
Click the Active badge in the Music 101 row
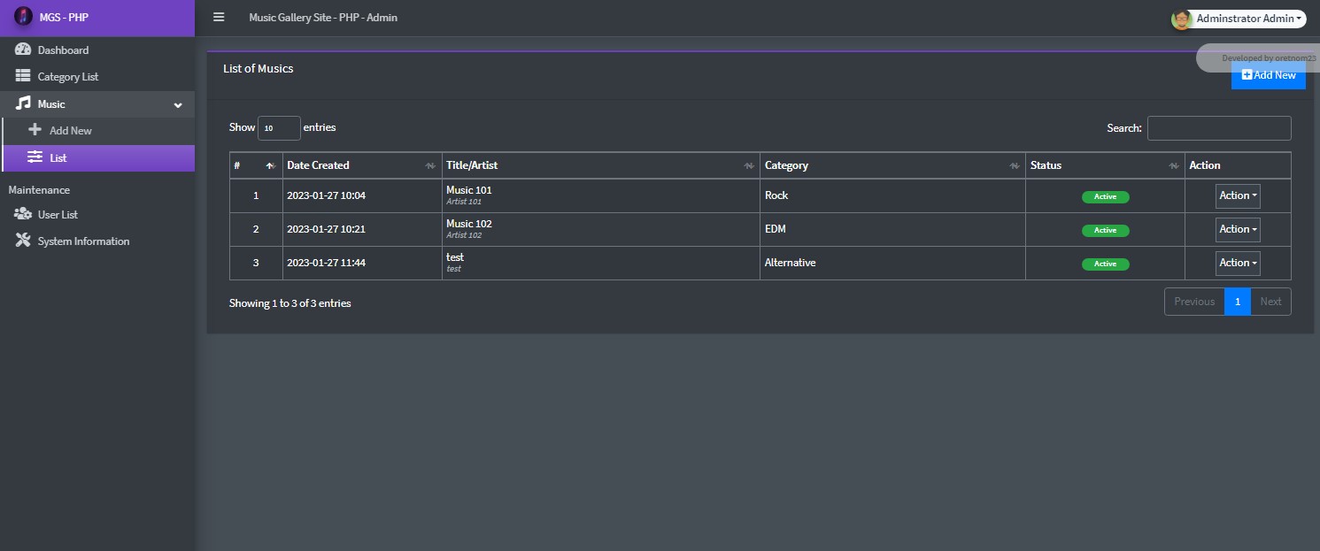coord(1105,197)
